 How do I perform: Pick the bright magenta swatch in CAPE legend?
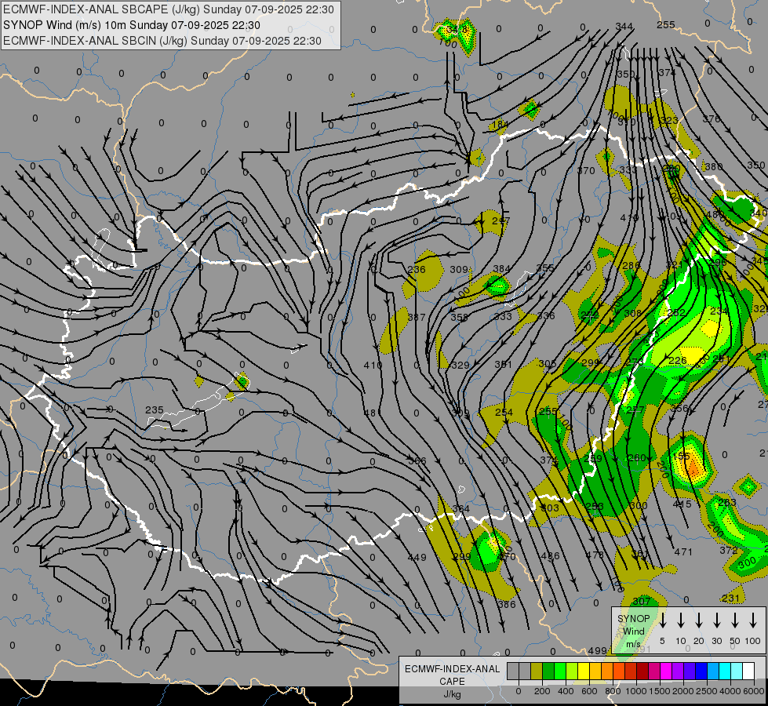[666, 671]
